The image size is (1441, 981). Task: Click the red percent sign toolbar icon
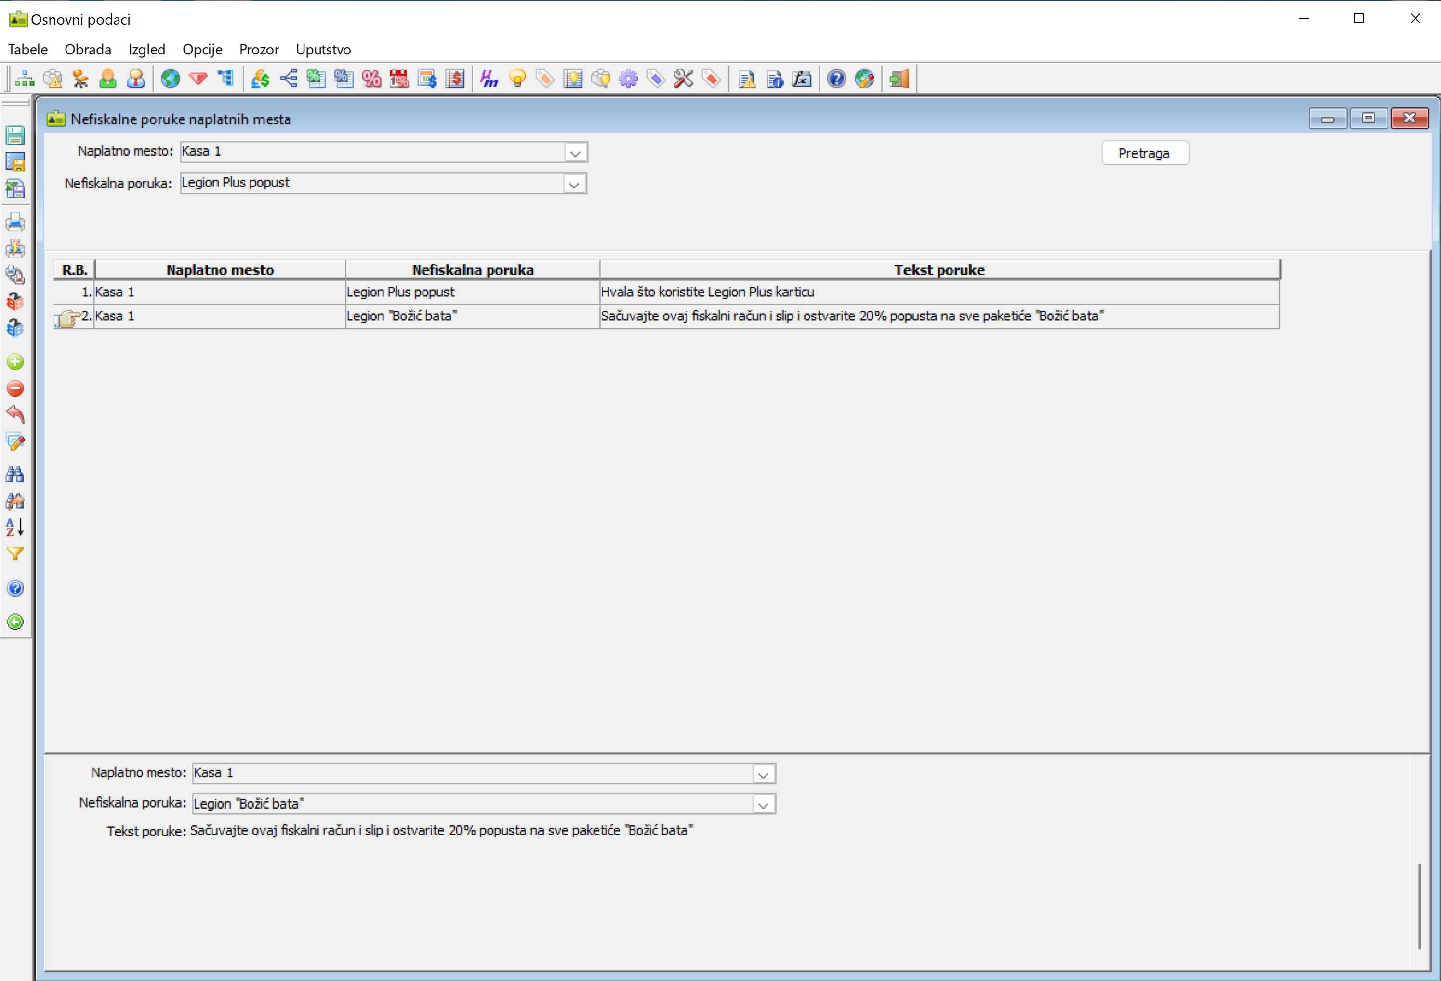(x=371, y=79)
